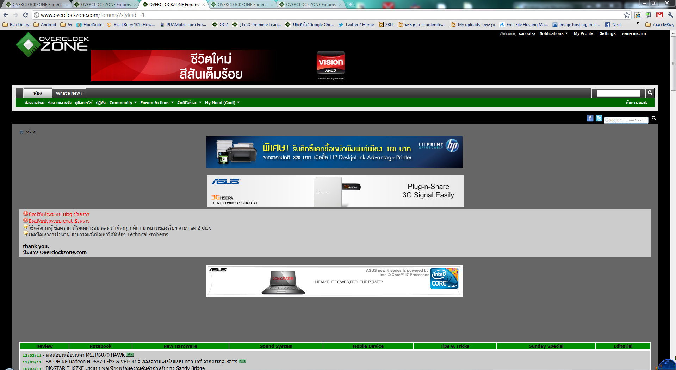The width and height of the screenshot is (676, 370).
Task: Open a new tab with the plus button
Action: pos(351,5)
